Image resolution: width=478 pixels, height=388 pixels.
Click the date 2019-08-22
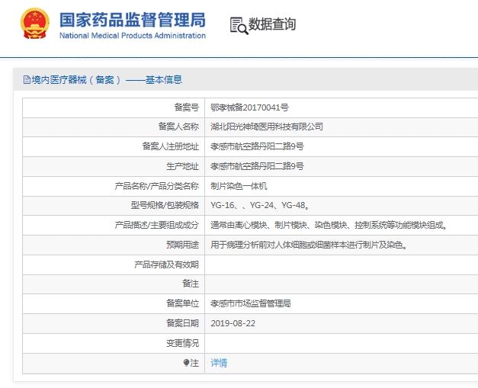pos(233,323)
